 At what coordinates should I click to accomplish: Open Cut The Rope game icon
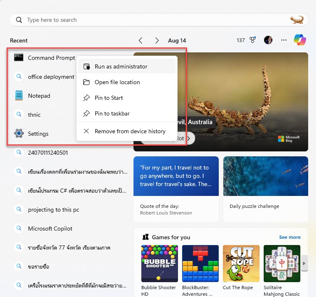pos(241,263)
